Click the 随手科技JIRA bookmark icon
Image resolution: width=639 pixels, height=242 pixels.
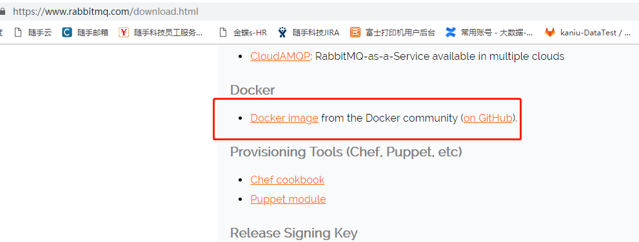tap(282, 33)
